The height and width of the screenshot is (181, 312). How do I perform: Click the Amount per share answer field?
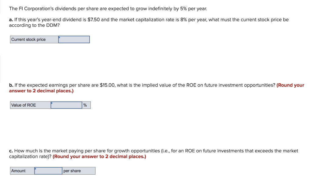[x=48, y=171]
